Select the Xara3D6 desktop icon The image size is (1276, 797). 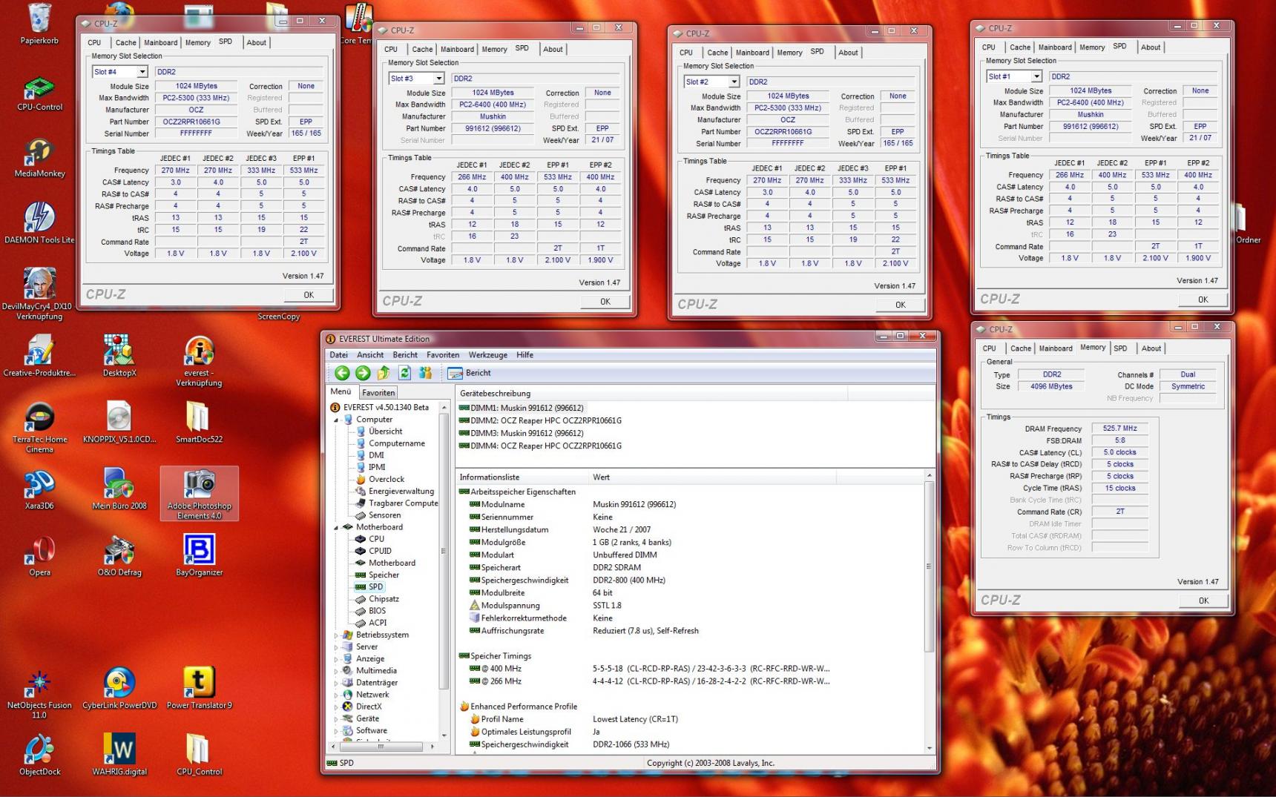(39, 489)
